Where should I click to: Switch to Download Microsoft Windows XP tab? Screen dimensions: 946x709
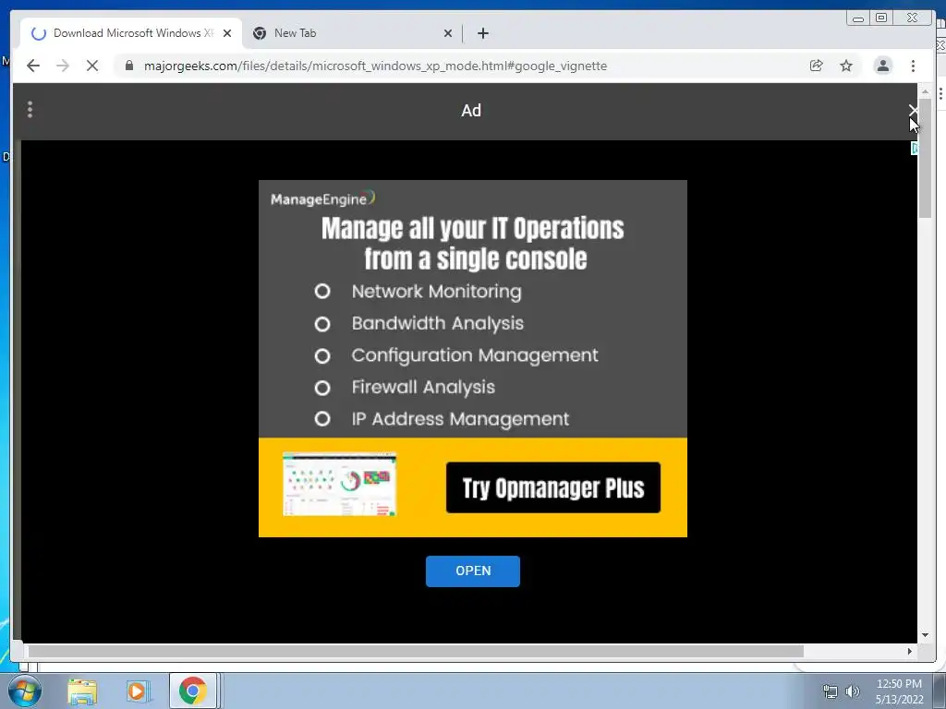131,33
